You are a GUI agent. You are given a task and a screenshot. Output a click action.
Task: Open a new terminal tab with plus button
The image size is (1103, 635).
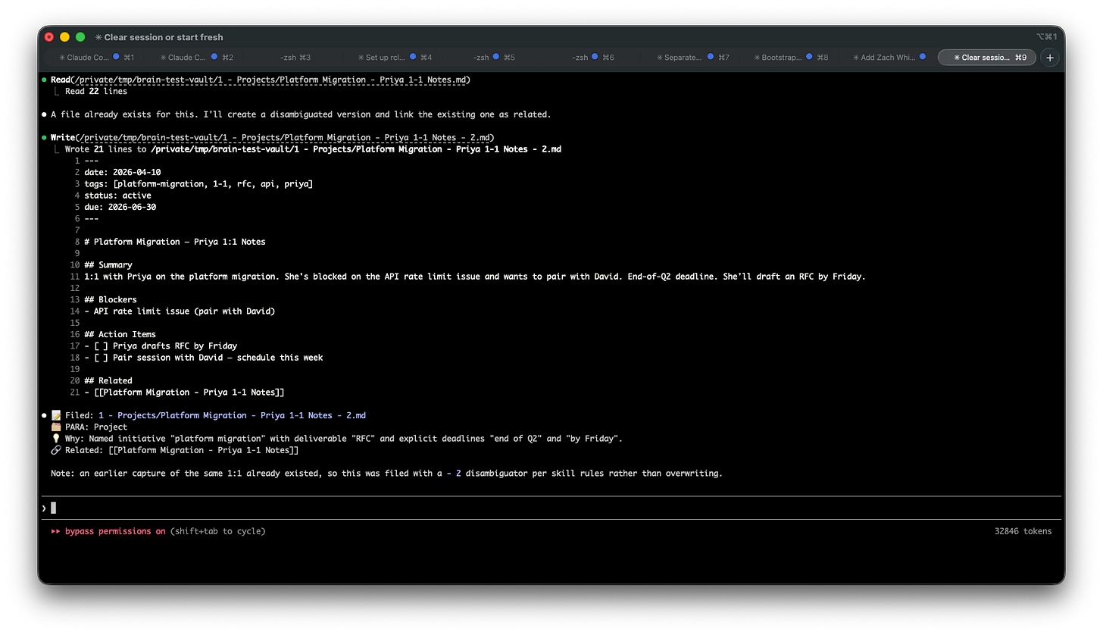click(x=1049, y=58)
